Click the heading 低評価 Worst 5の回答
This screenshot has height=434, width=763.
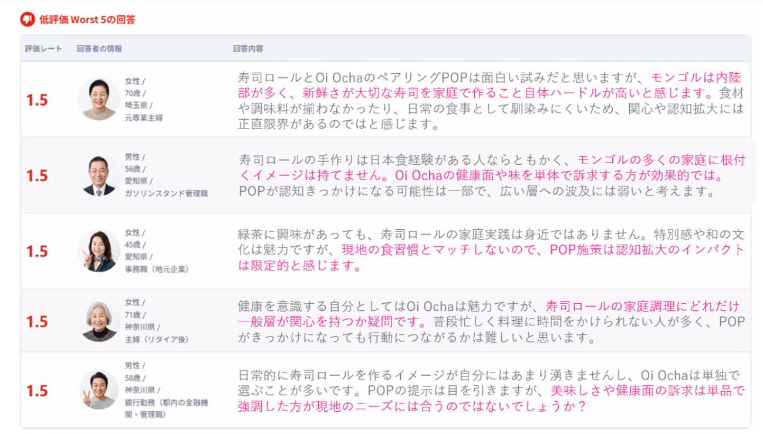click(87, 19)
